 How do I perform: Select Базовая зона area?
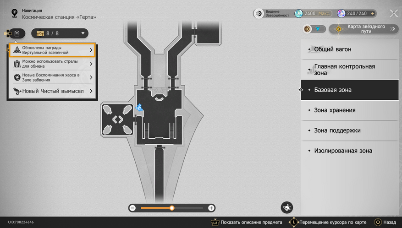(350, 90)
